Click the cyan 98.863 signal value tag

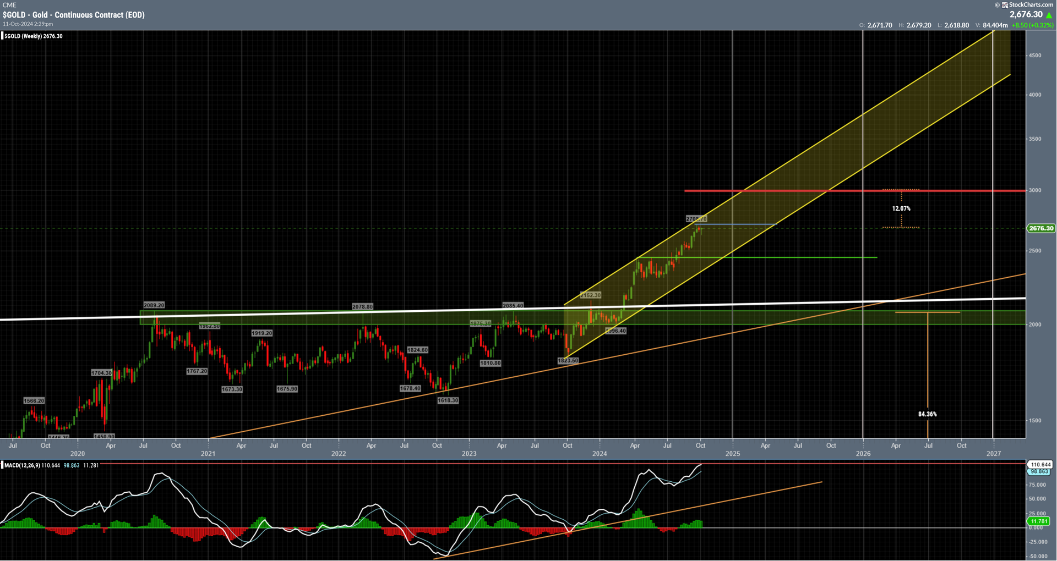click(x=1039, y=472)
